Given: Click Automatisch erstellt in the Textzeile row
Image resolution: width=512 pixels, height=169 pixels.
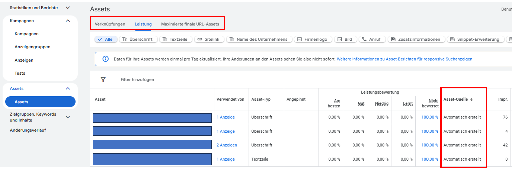Looking at the screenshot, I should tap(462, 159).
